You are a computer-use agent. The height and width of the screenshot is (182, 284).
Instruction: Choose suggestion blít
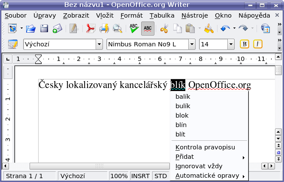click(x=209, y=134)
